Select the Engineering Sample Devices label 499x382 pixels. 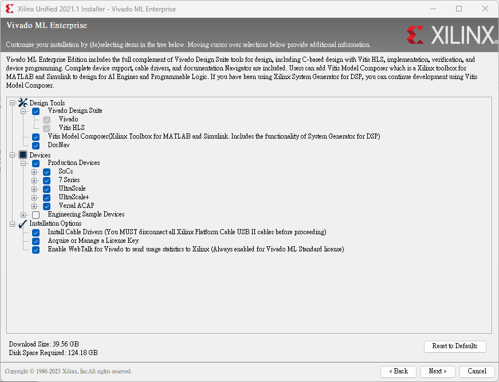click(x=87, y=214)
